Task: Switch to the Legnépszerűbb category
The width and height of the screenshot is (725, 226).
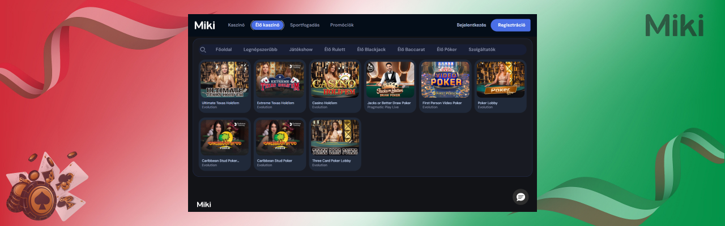Action: [261, 50]
